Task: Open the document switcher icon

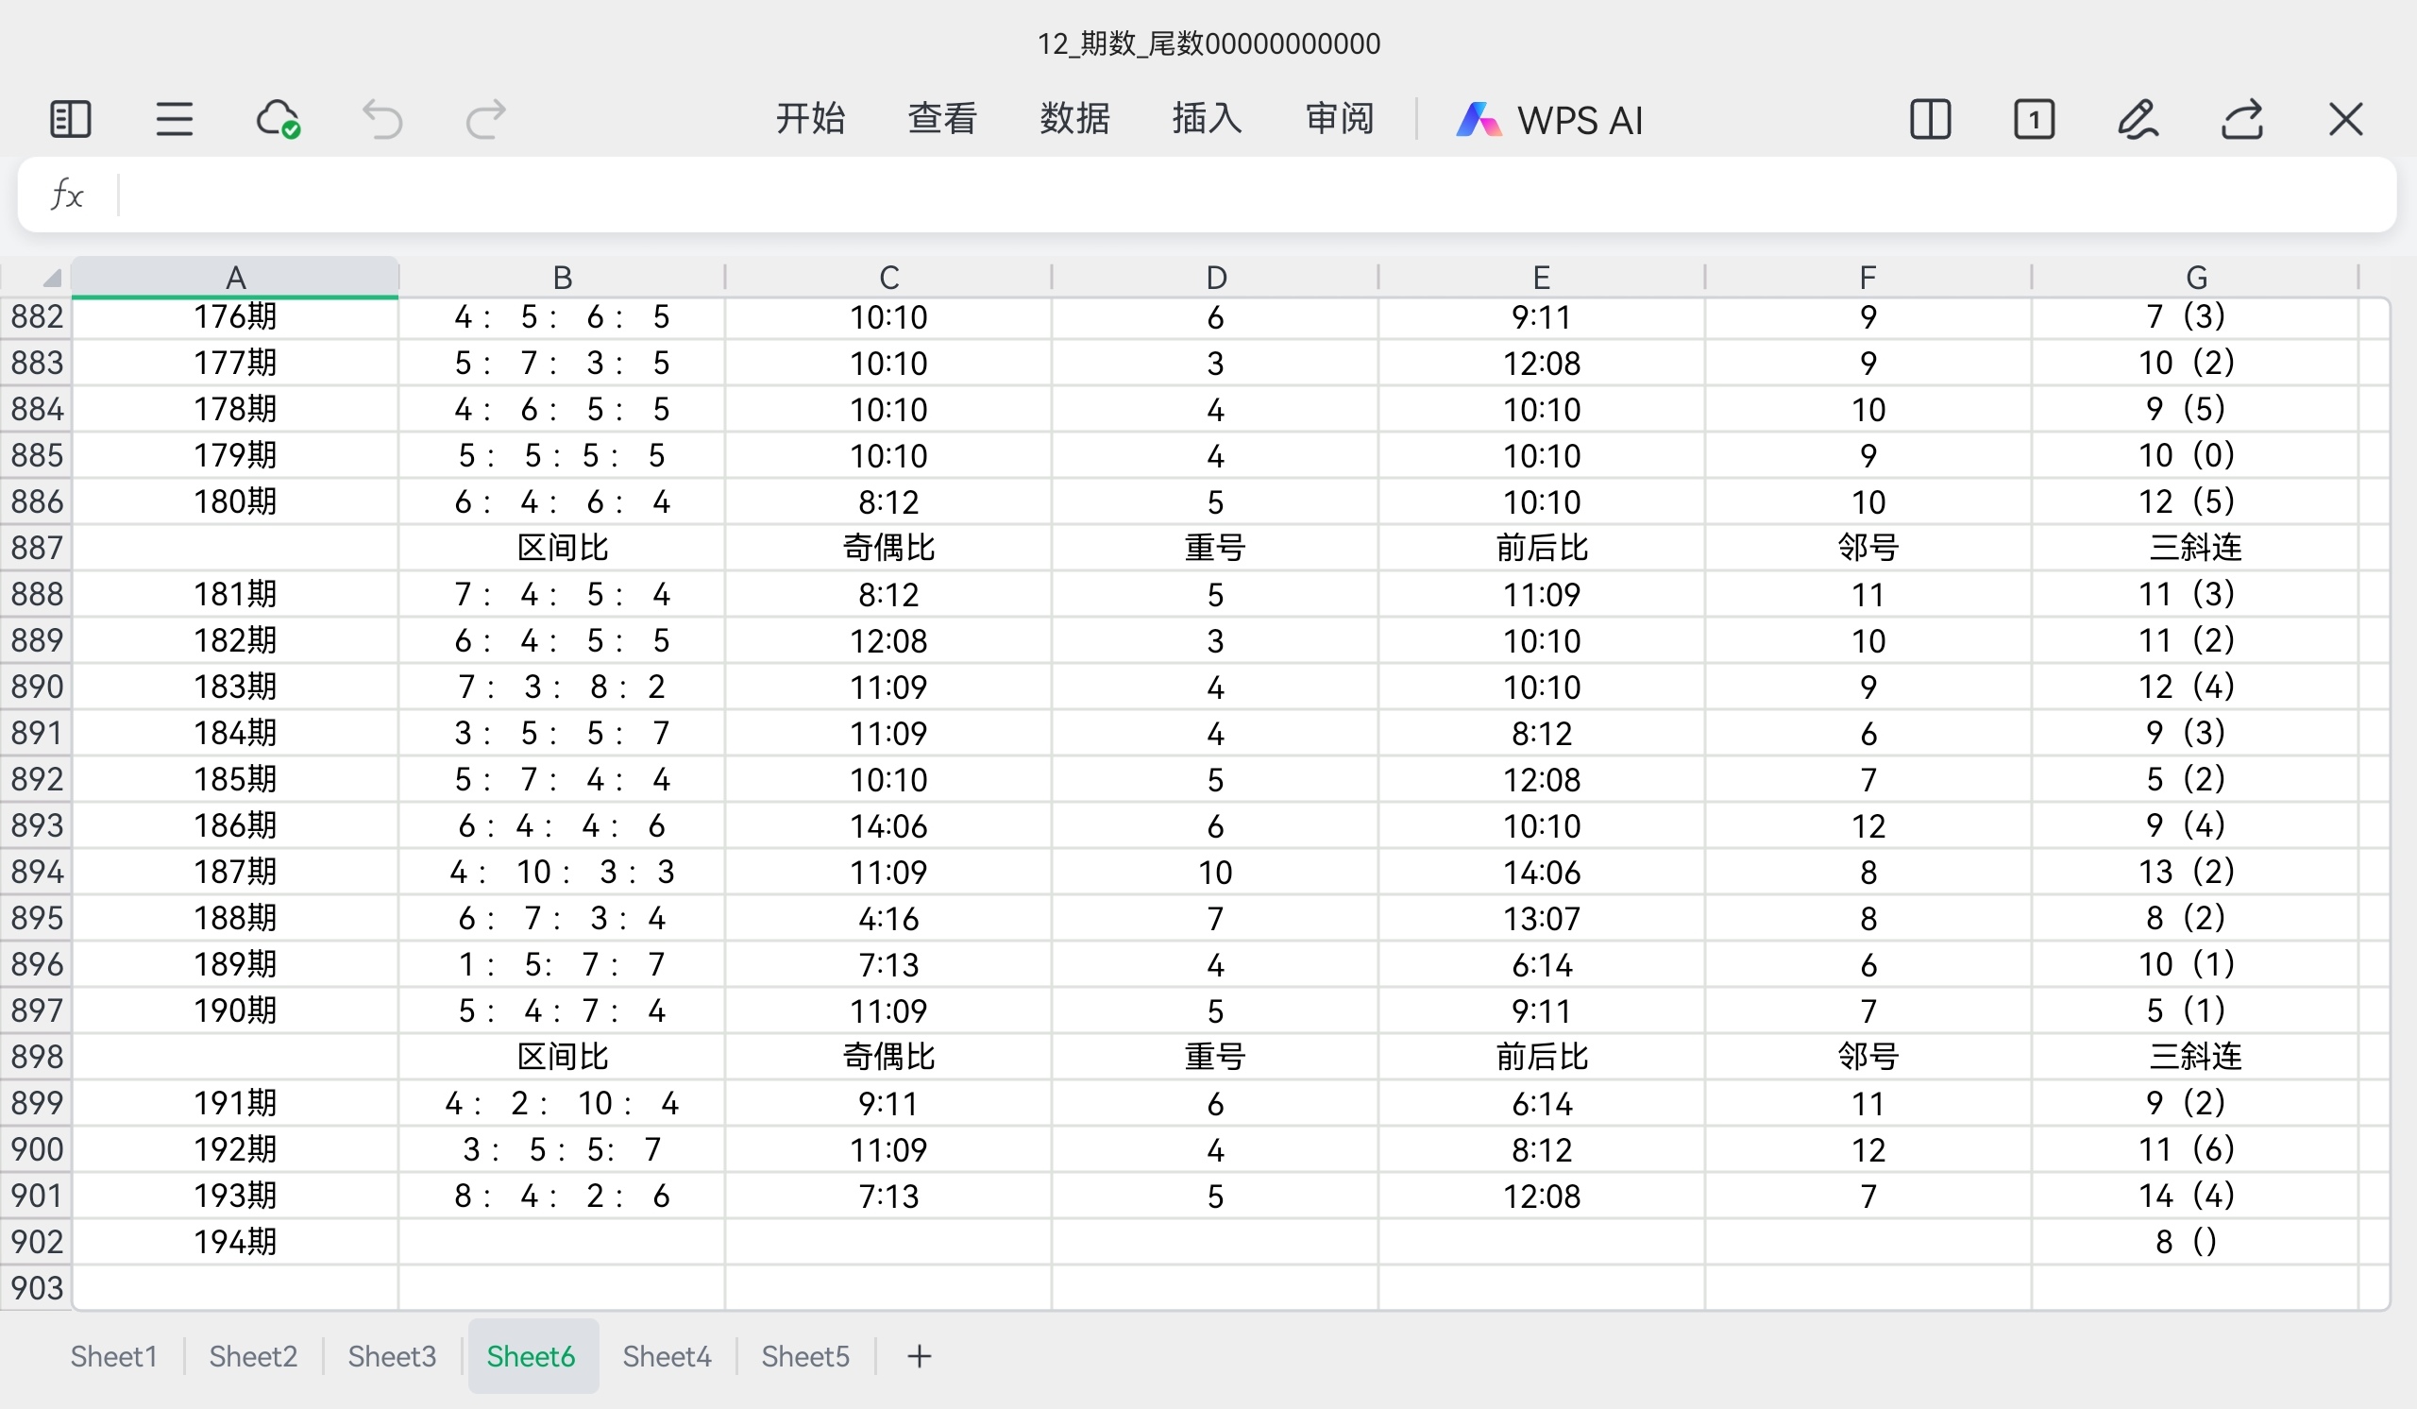Action: (x=2036, y=119)
